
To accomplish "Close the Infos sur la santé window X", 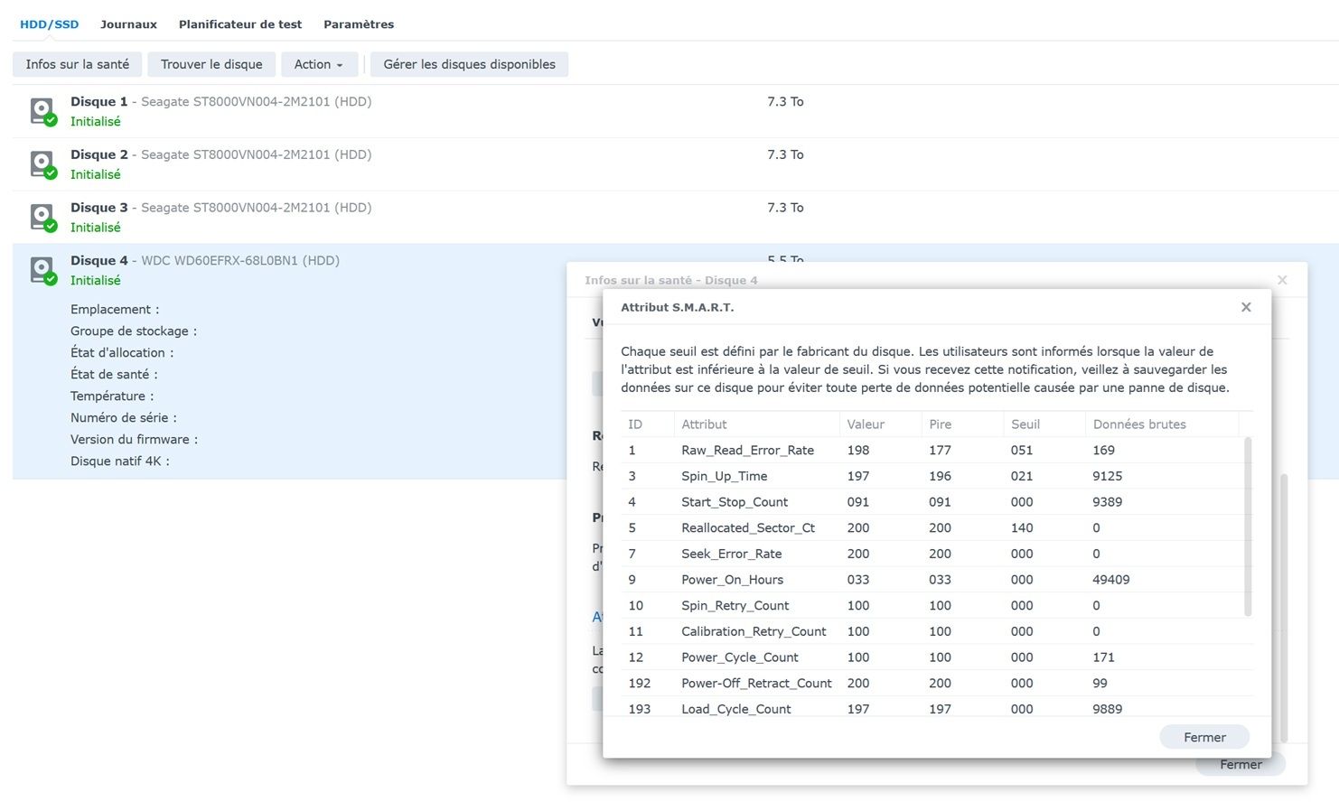I will coord(1282,280).
